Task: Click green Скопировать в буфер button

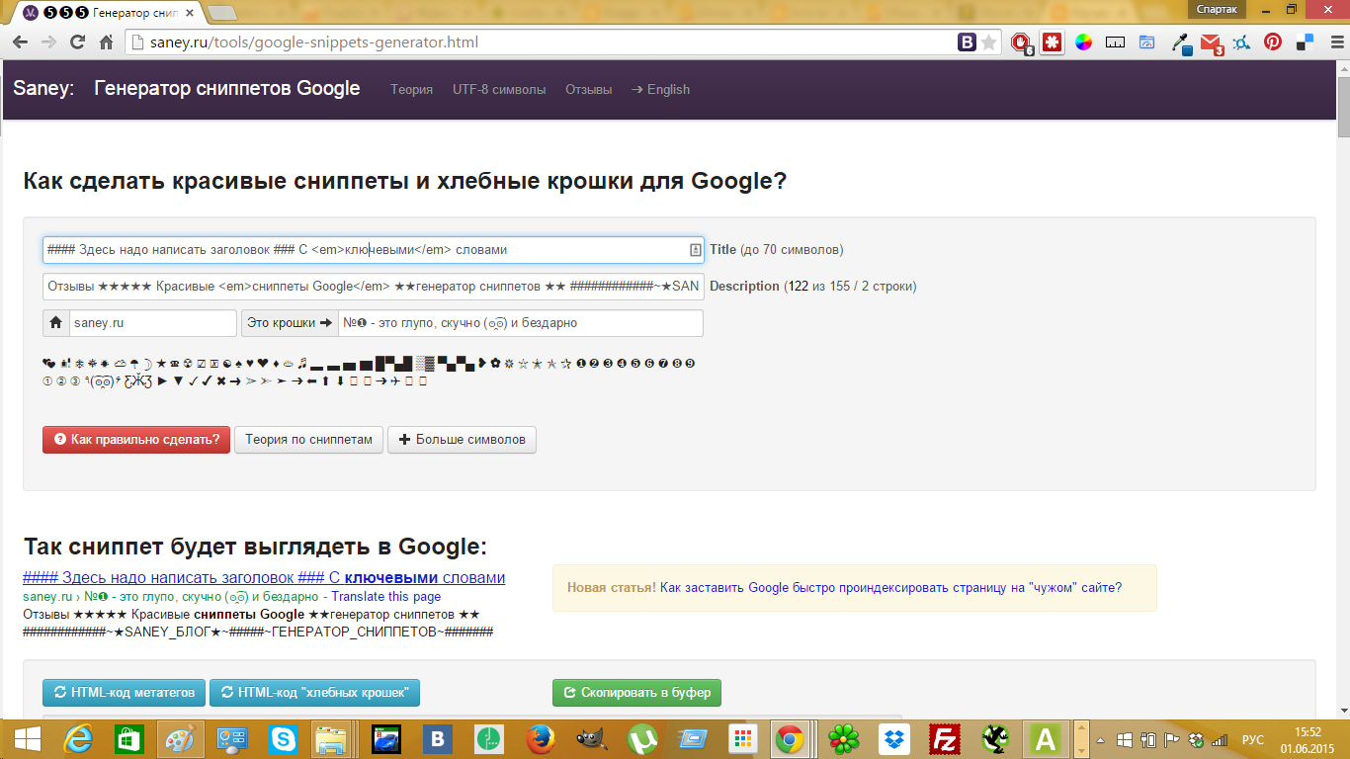Action: coord(637,693)
